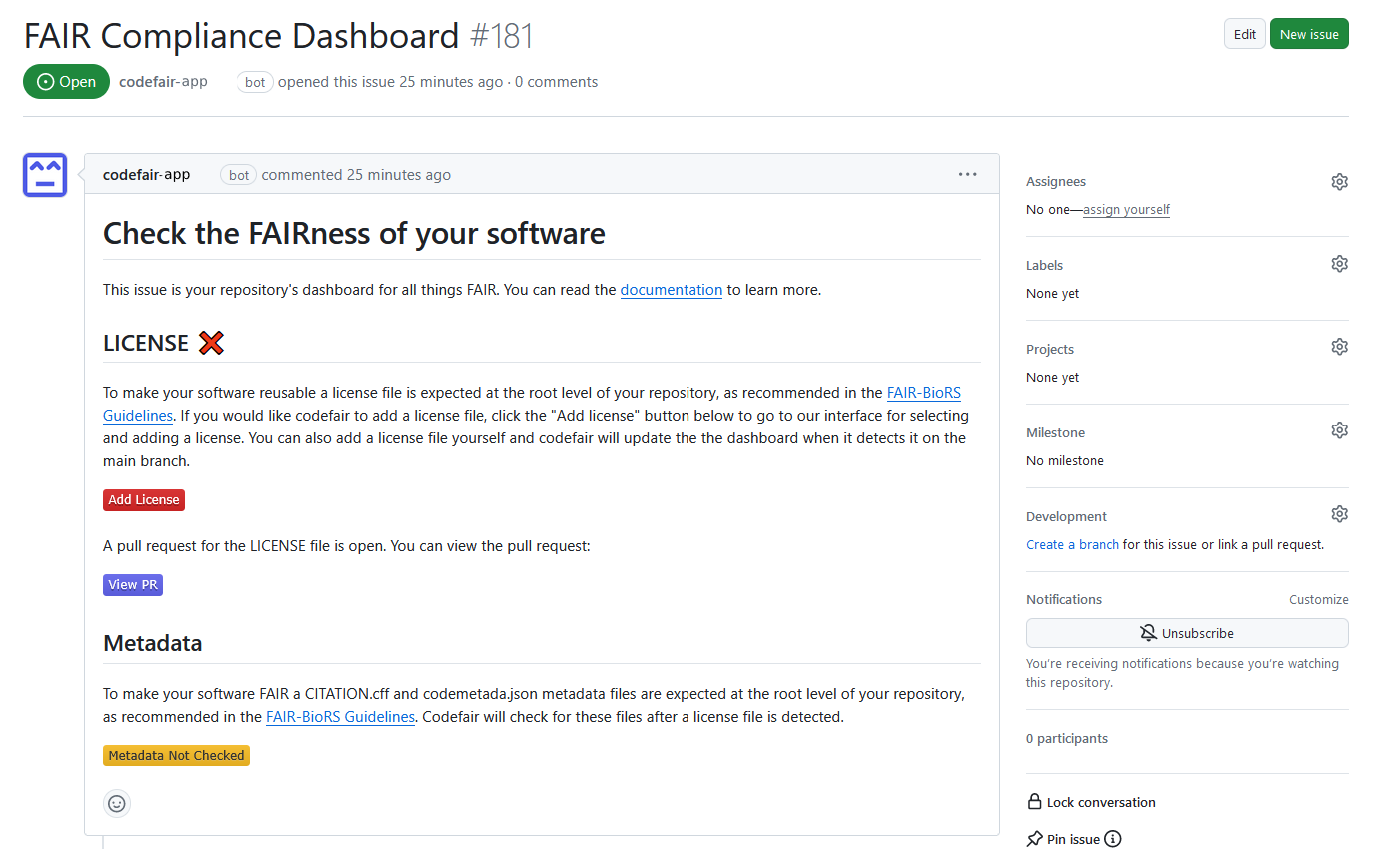Viewport: 1376px width, 849px height.
Task: Click the Labels heading
Action: pos(1044,266)
